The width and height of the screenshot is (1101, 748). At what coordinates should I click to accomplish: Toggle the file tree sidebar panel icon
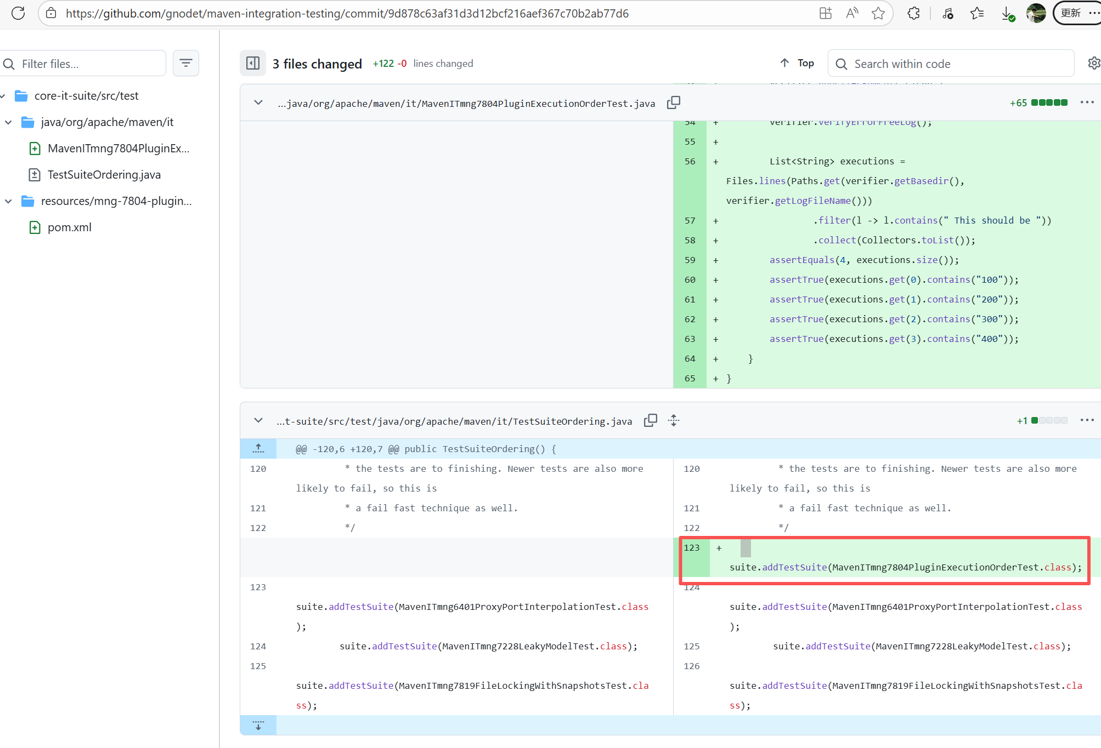(253, 63)
